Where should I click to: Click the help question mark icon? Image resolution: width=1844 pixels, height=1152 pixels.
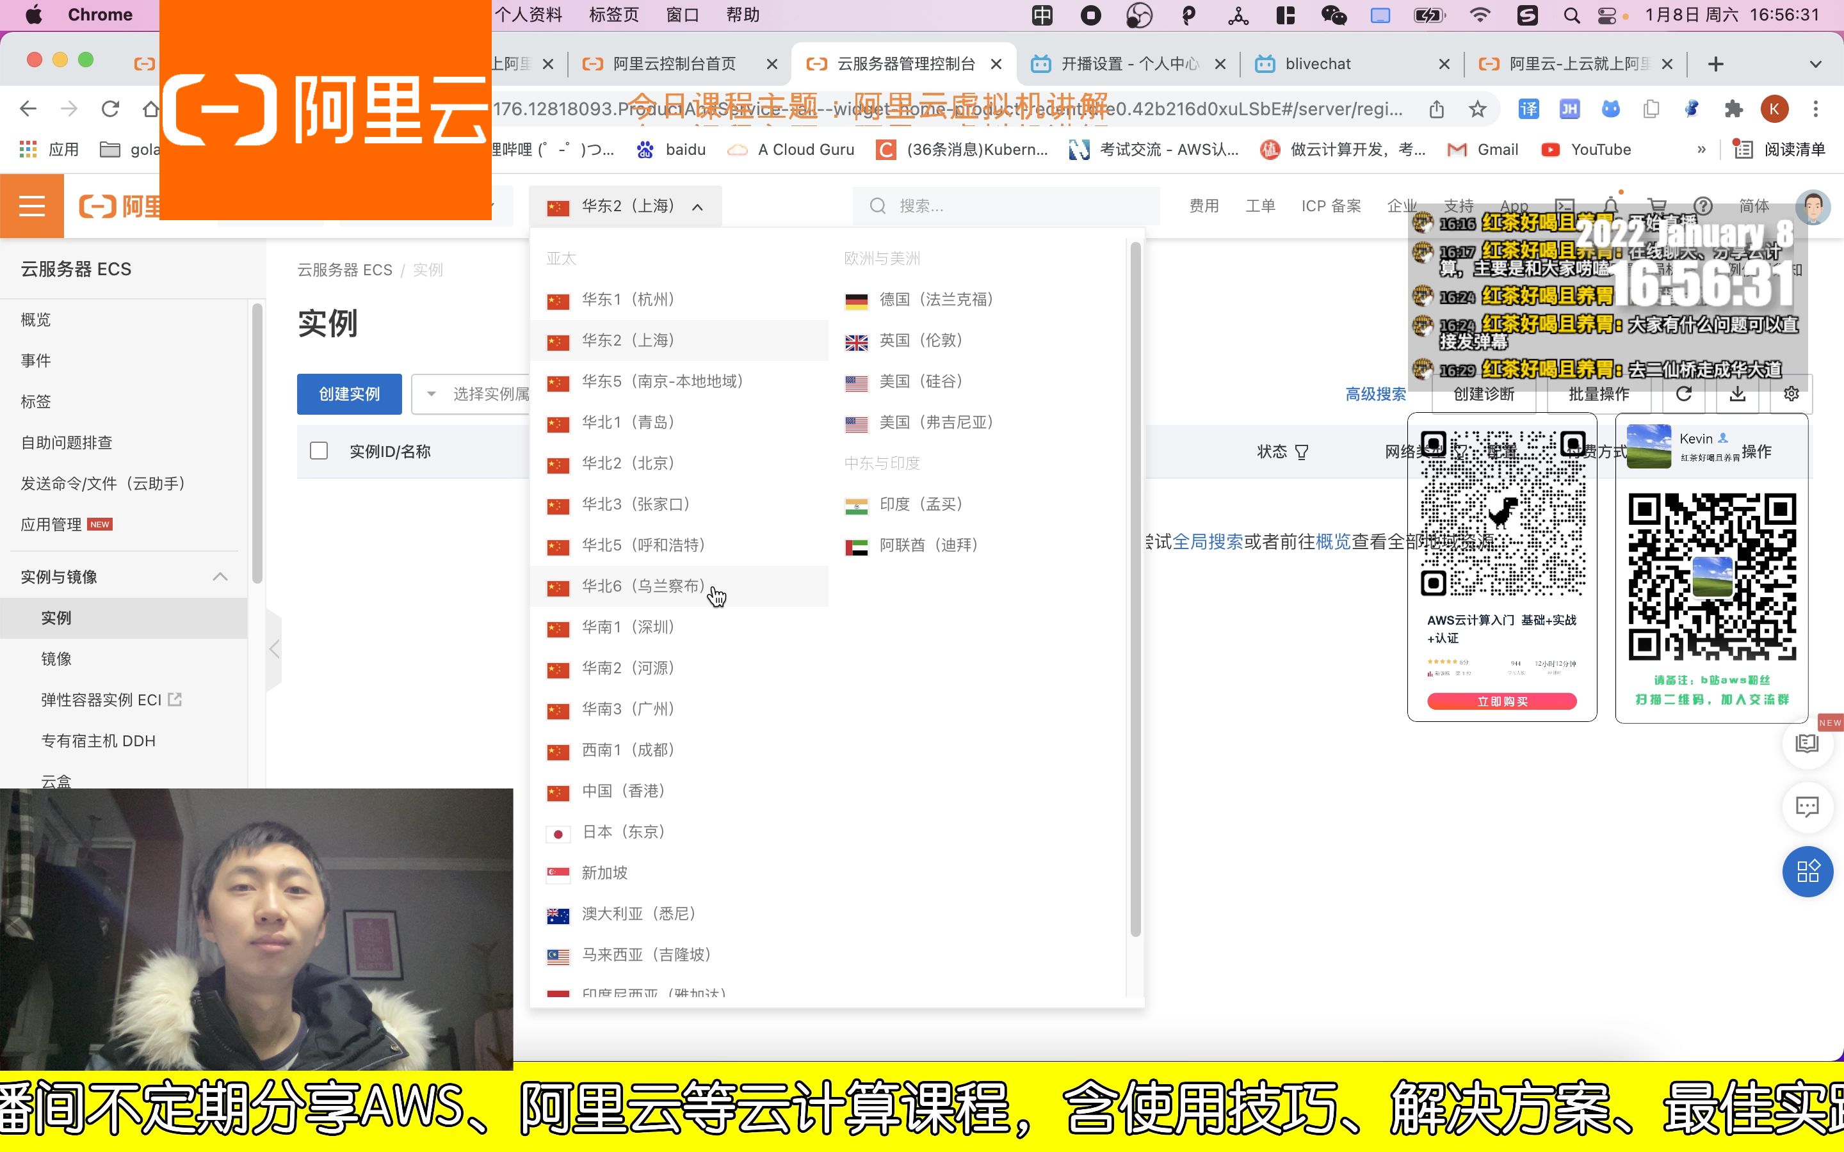coord(1702,205)
